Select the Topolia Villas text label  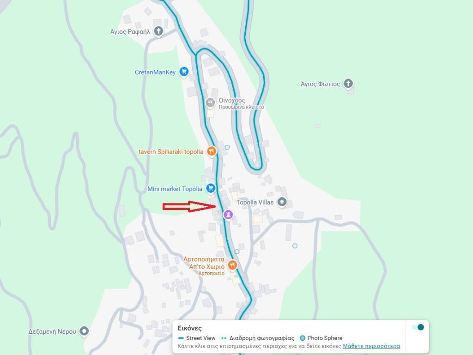pos(255,202)
